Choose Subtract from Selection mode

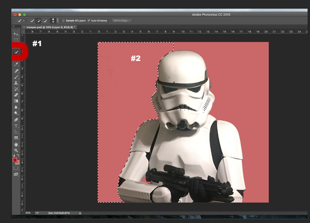tap(45, 20)
